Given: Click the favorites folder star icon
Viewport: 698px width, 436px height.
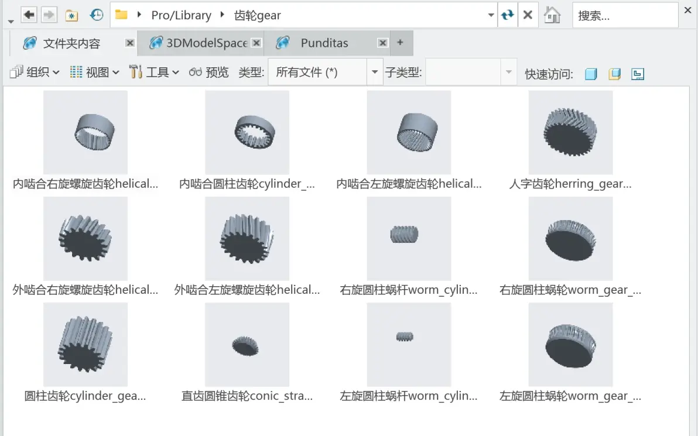Looking at the screenshot, I should tap(71, 16).
